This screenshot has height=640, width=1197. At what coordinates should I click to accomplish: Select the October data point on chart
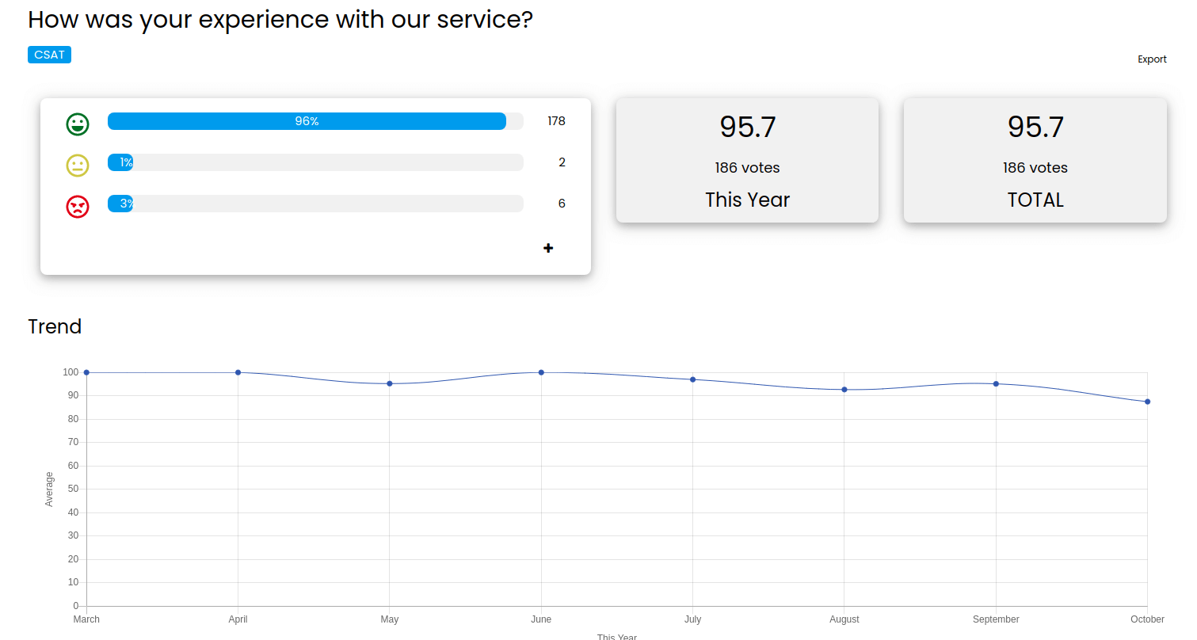(x=1147, y=402)
